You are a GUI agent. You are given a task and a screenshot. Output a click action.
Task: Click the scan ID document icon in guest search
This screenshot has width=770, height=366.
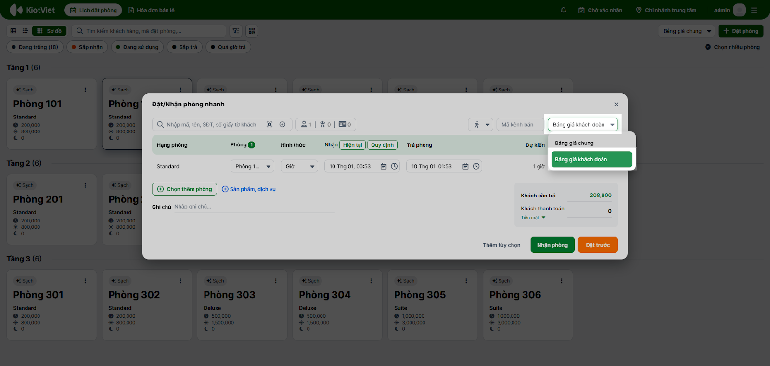(269, 125)
